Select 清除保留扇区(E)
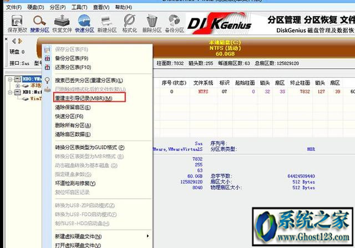Image resolution: width=355 pixels, height=248 pixels. pos(73,107)
